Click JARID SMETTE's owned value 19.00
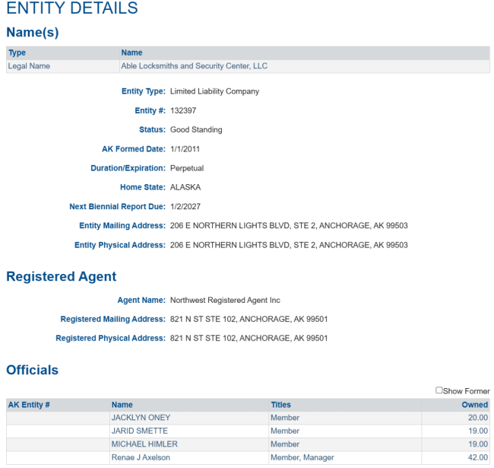Viewport: 494px width, 468px height. (x=478, y=431)
